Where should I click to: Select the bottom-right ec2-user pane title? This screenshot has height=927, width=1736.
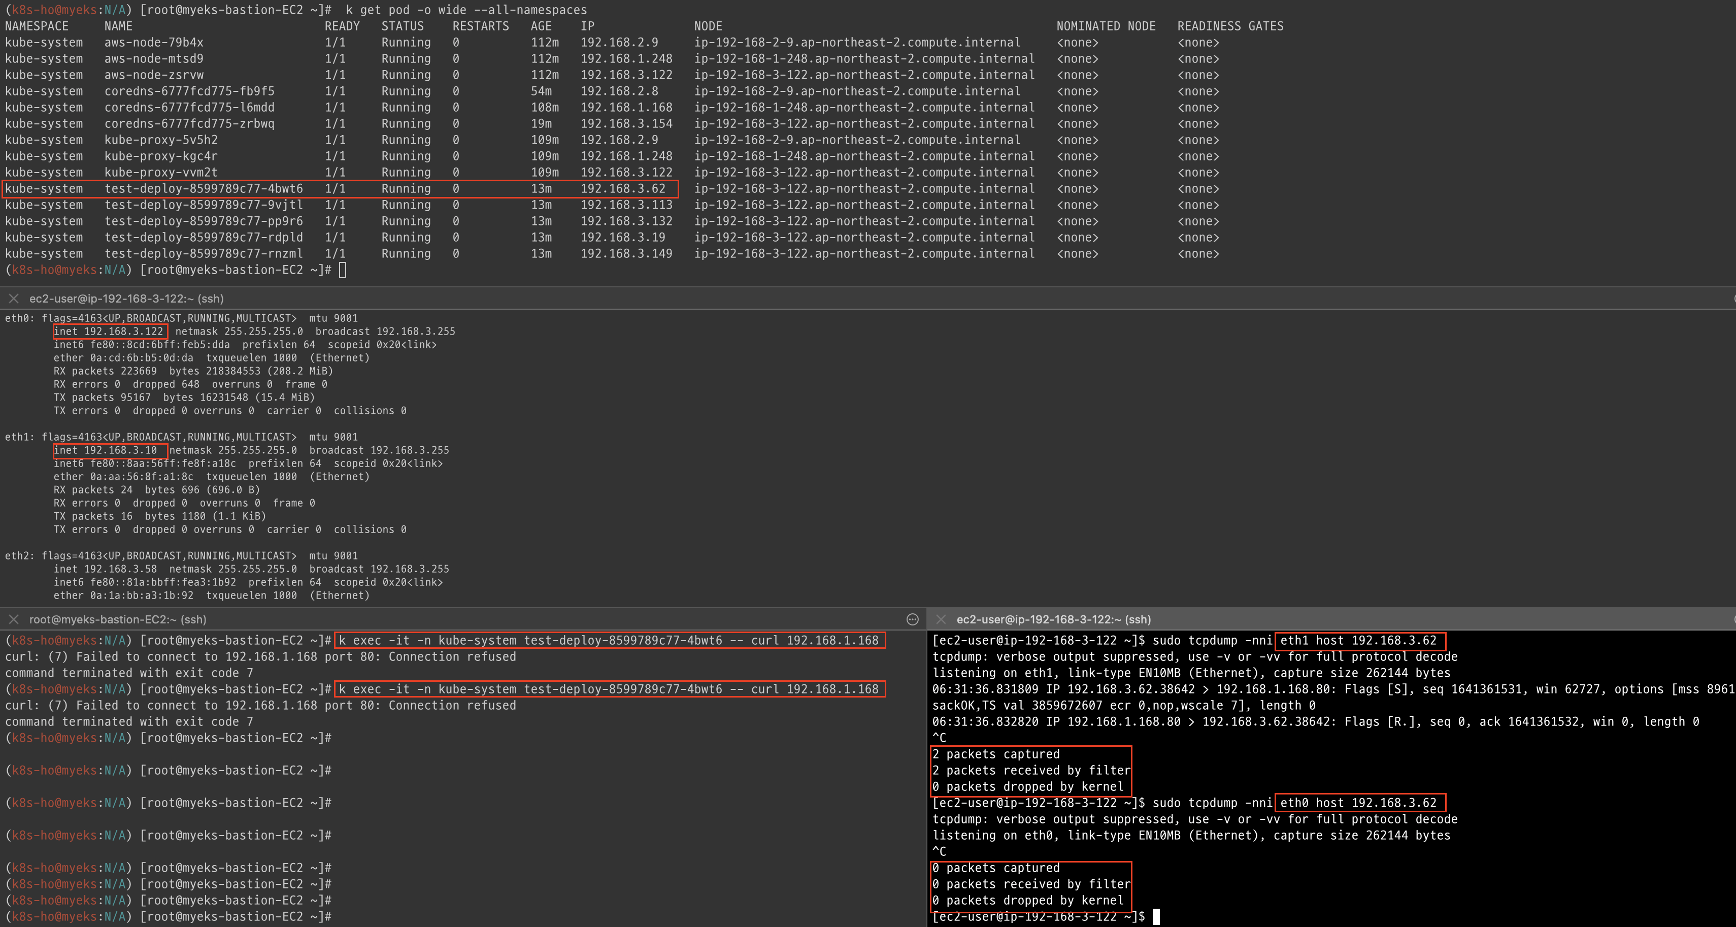1053,619
